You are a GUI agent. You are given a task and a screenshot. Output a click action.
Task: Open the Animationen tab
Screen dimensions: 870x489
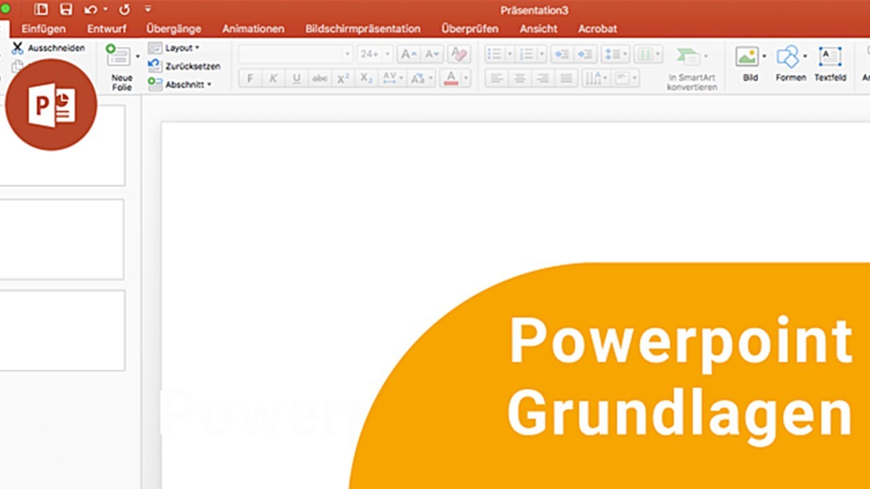click(x=253, y=29)
